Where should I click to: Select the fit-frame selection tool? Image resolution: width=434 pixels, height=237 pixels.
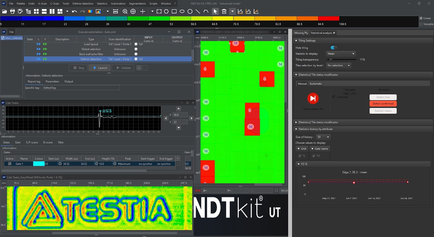coord(159,11)
